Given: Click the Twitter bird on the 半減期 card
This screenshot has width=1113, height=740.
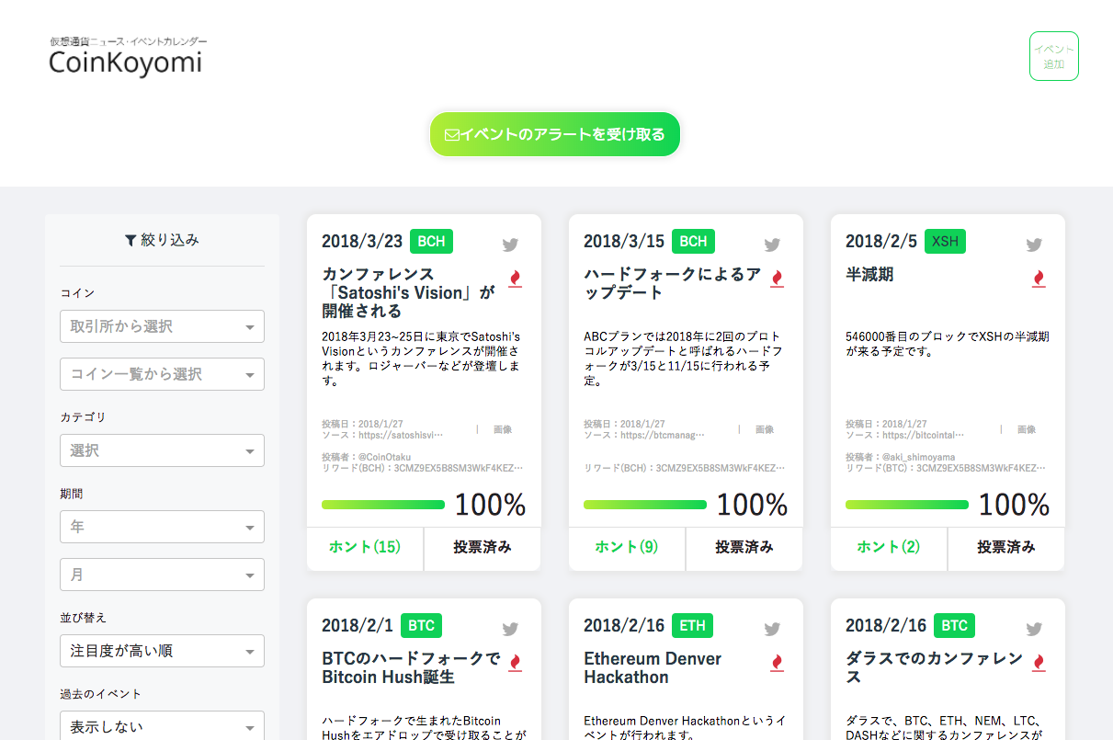Looking at the screenshot, I should coord(1034,245).
